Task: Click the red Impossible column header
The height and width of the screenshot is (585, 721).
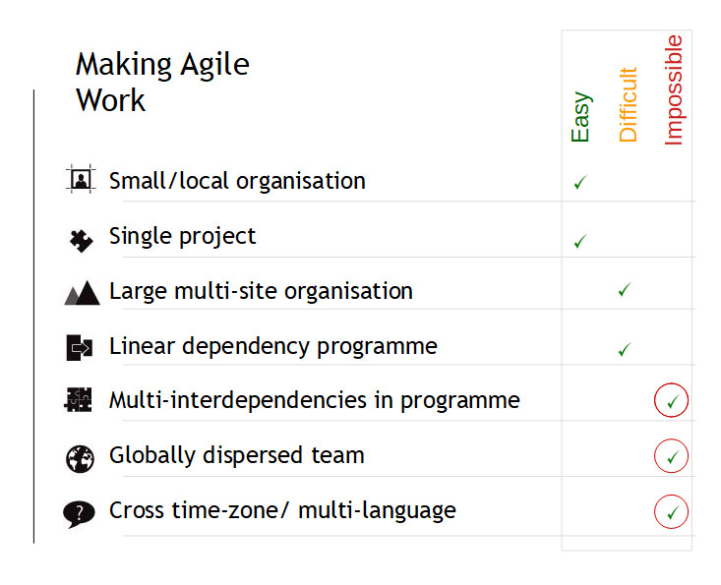Action: pos(674,90)
